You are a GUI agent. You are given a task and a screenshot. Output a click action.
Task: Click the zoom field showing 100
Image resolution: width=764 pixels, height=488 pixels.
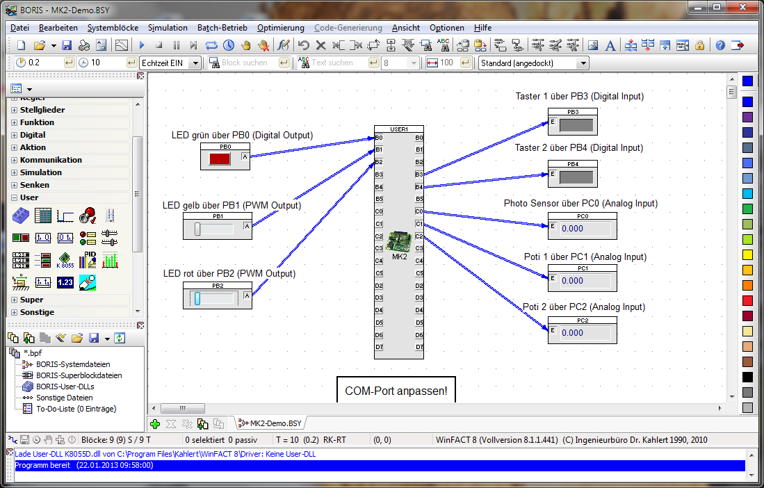coord(449,63)
